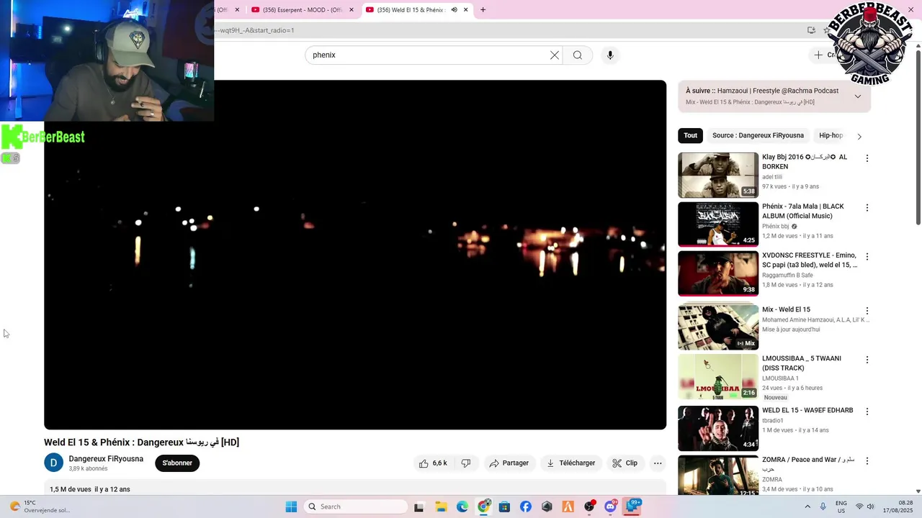Open the LMOUSIBAA DISS TRACK thumbnail
The height and width of the screenshot is (518, 922).
click(x=718, y=376)
